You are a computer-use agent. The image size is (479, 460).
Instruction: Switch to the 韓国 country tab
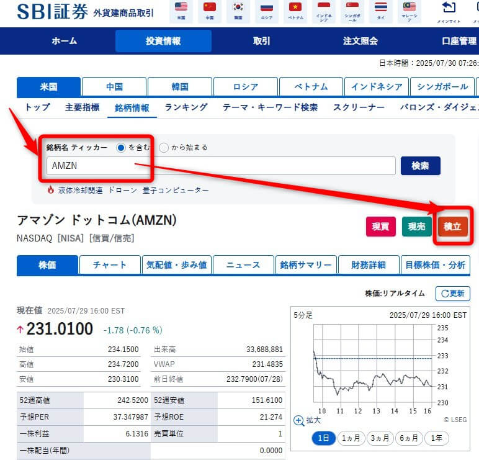coord(180,87)
